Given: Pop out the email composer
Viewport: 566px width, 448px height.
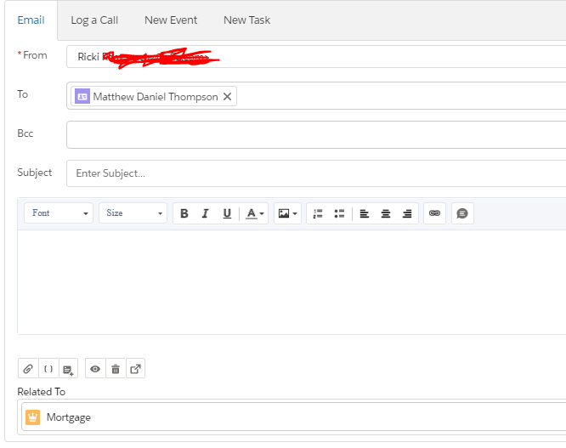Looking at the screenshot, I should tap(135, 369).
